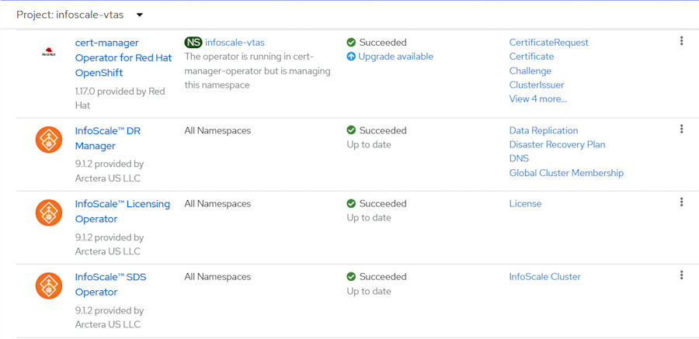The image size is (699, 339).
Task: Click green Succeeded check icon for SDS Operator
Action: [x=351, y=277]
